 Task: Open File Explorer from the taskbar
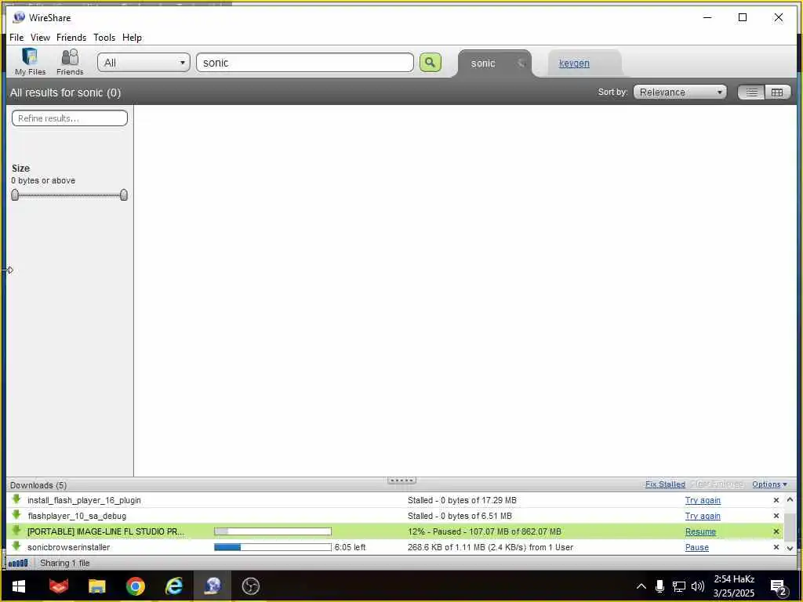(96, 586)
